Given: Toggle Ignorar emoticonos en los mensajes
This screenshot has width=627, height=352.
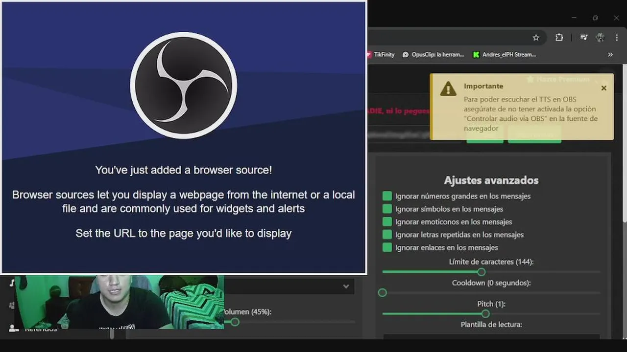Looking at the screenshot, I should point(387,222).
